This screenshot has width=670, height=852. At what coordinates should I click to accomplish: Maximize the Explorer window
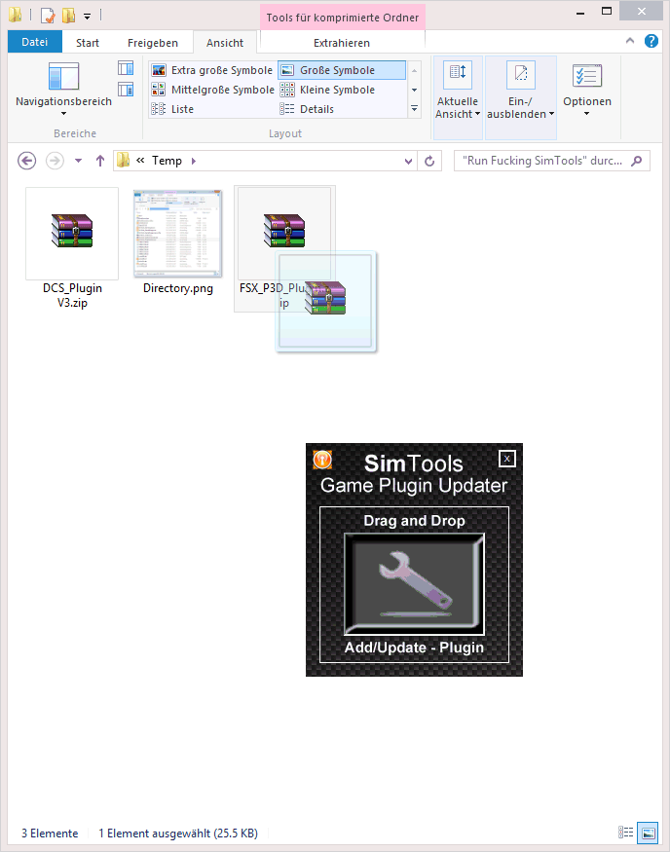coord(607,12)
